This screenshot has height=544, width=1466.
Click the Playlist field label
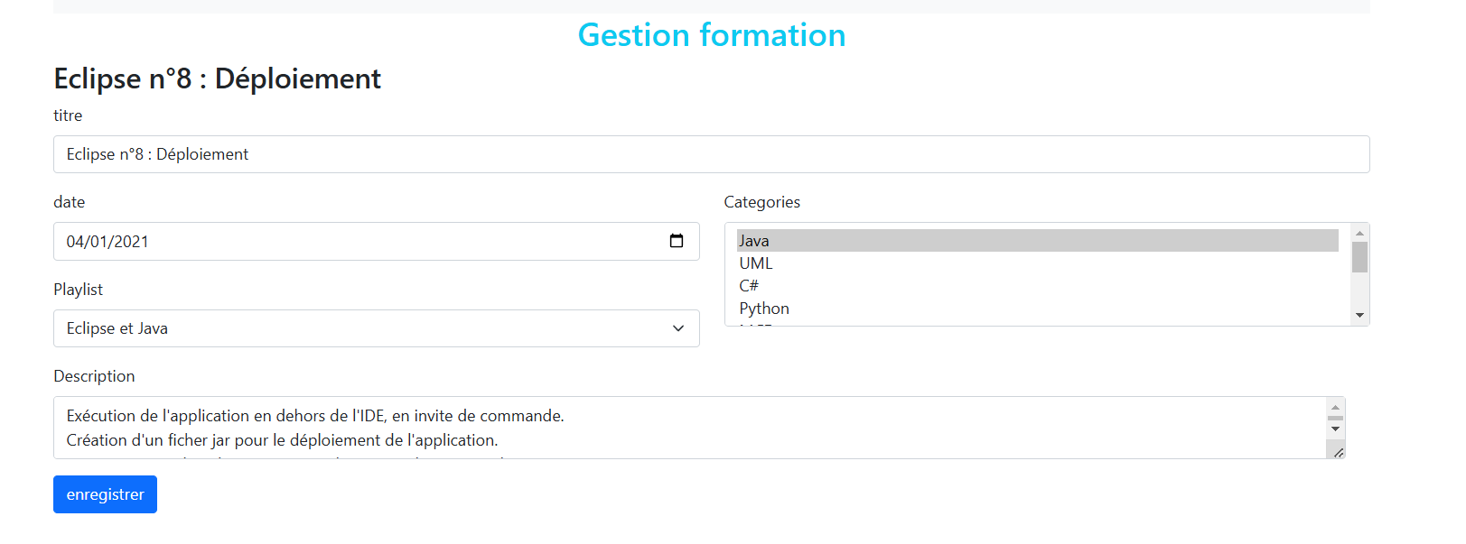pos(78,290)
